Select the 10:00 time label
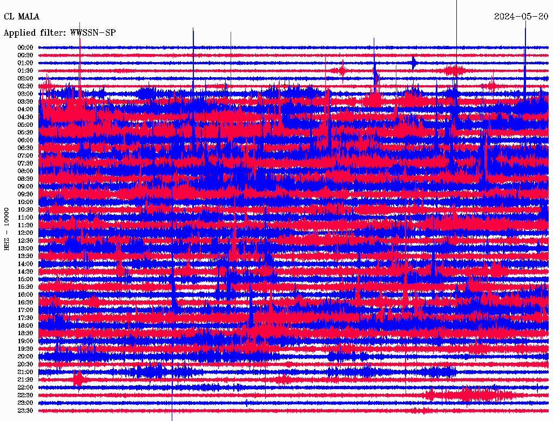Image resolution: width=553 pixels, height=421 pixels. coord(25,202)
